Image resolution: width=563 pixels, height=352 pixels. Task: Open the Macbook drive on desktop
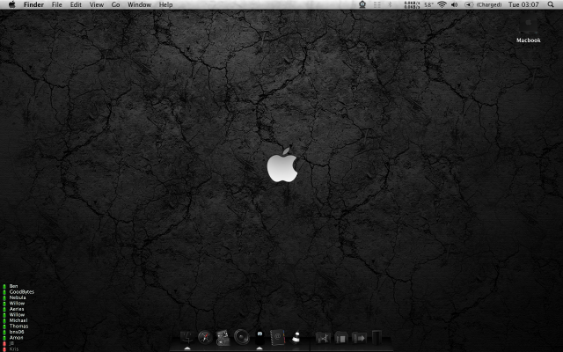click(x=528, y=29)
